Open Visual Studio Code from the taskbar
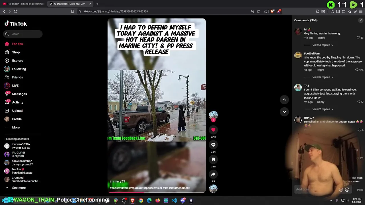 [174, 200]
